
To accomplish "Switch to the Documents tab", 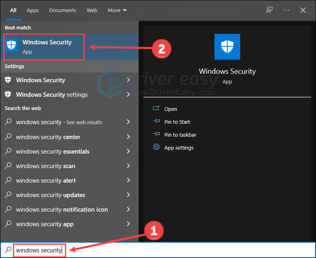I will 62,10.
